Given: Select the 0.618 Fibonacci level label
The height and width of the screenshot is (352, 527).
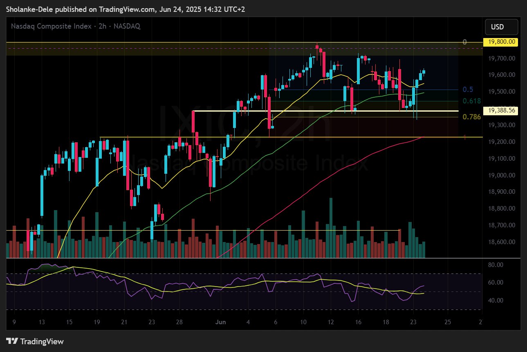Looking at the screenshot, I should click(471, 101).
